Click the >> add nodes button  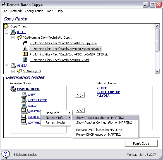[80, 95]
